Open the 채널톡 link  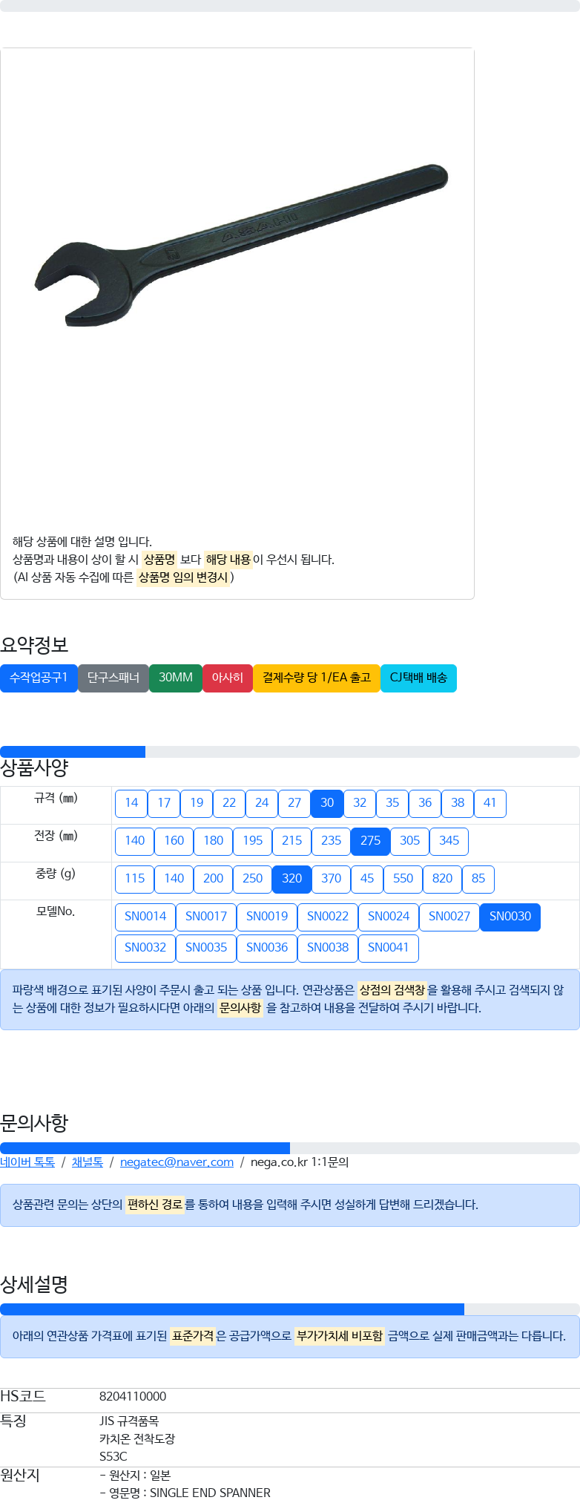coord(88,1162)
